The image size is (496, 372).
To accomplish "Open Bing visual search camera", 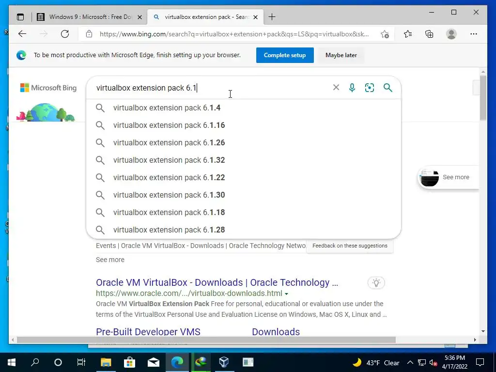I will click(x=370, y=88).
